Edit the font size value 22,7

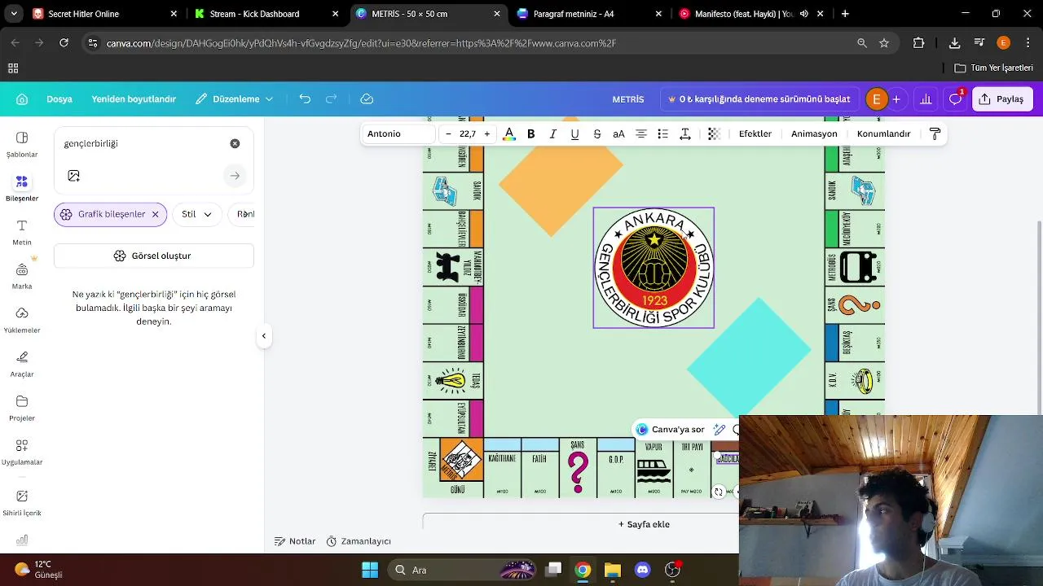(468, 133)
